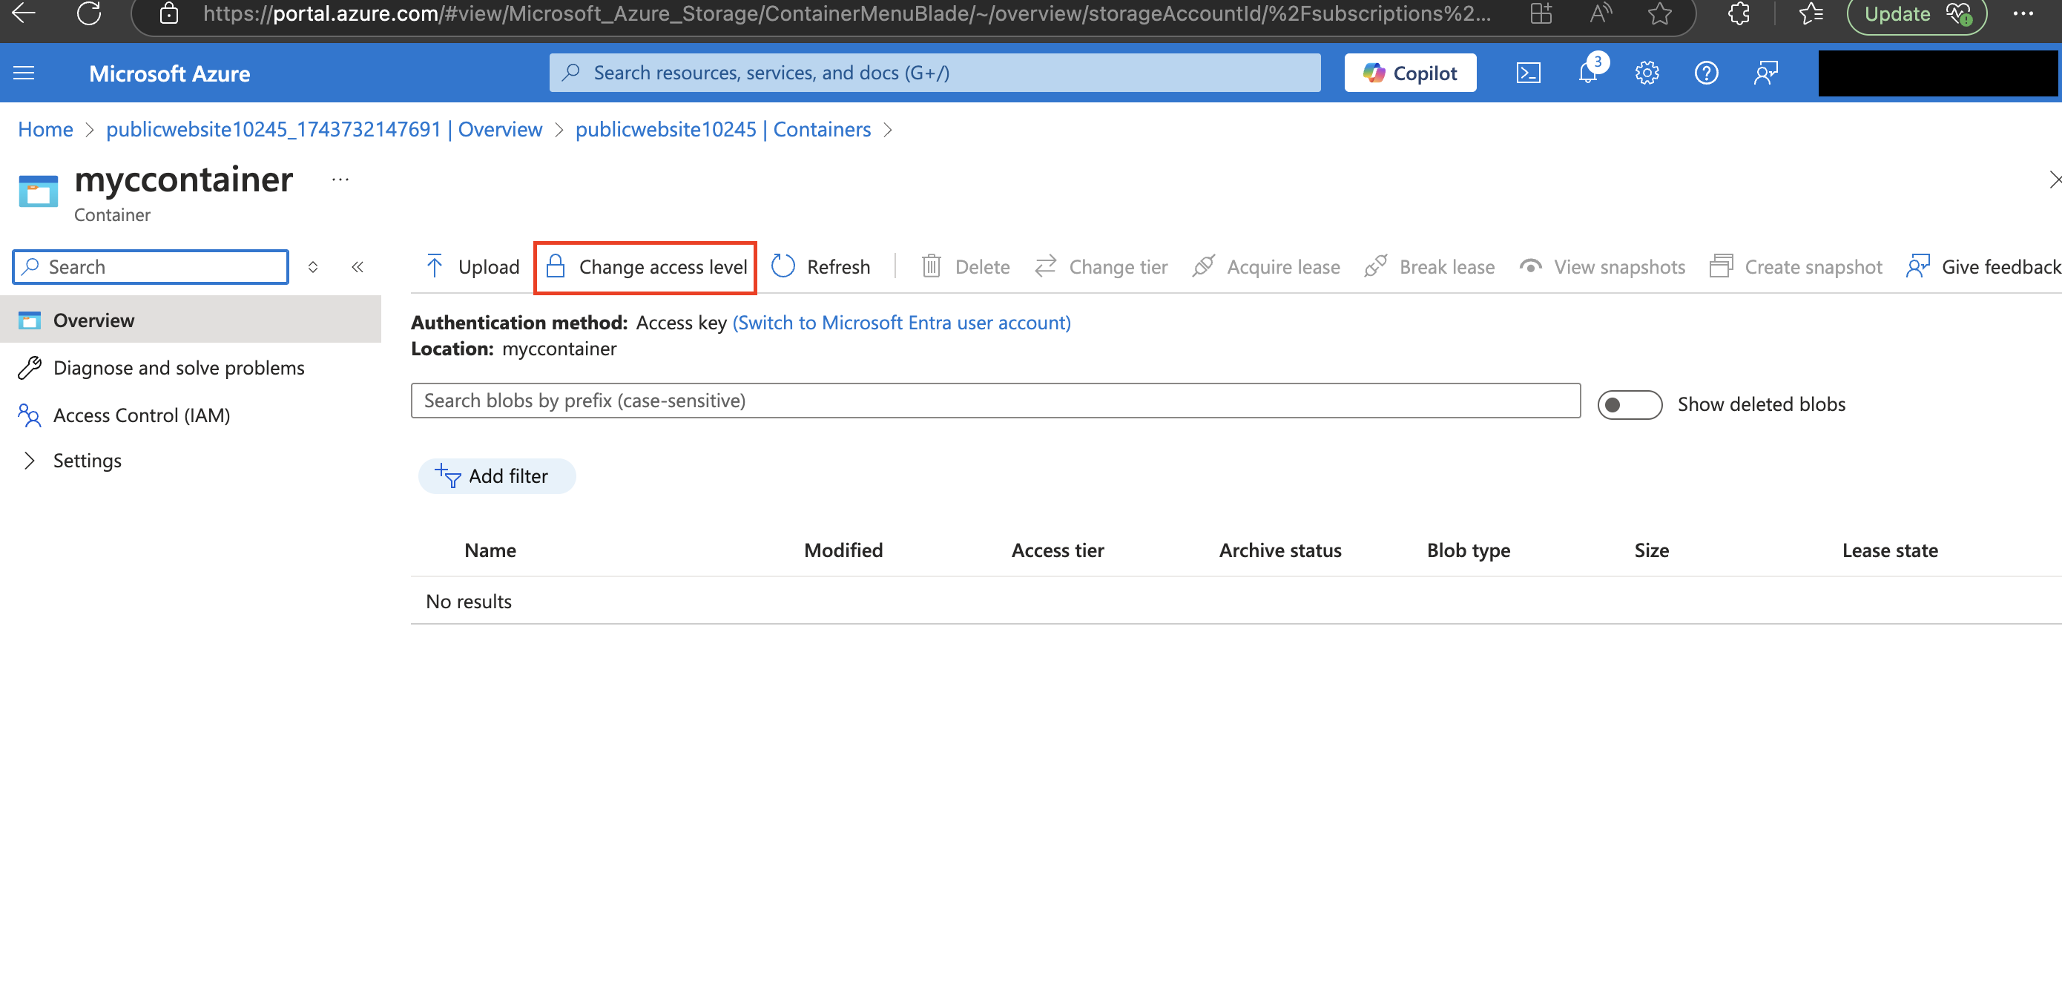2062x991 pixels.
Task: Toggle read aloud icon in address bar
Action: pyautogui.click(x=1601, y=13)
